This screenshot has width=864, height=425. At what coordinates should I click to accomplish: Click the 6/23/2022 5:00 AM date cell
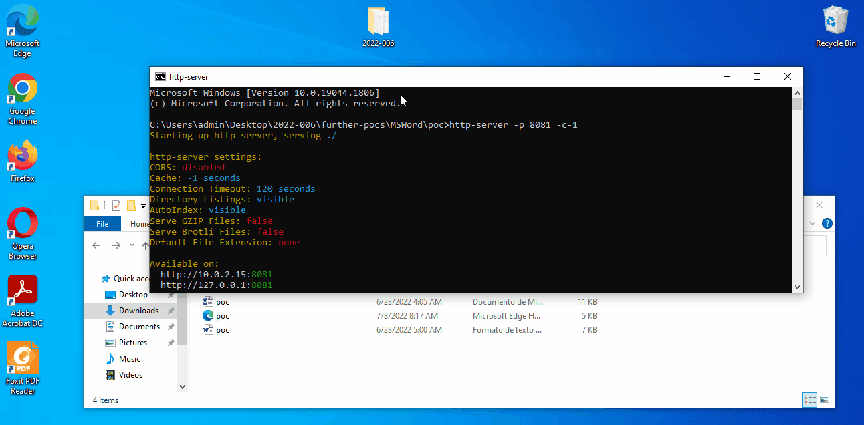pyautogui.click(x=409, y=330)
